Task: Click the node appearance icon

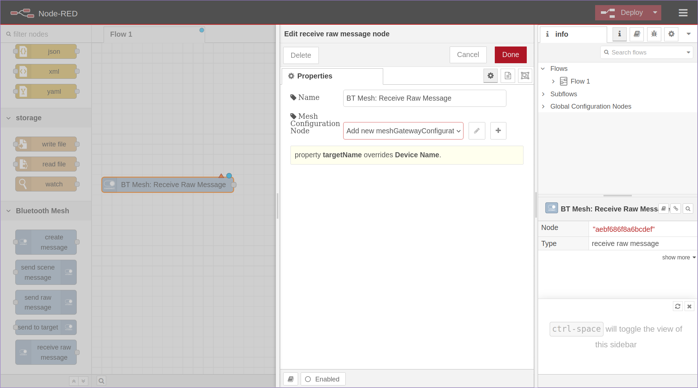Action: pyautogui.click(x=525, y=76)
